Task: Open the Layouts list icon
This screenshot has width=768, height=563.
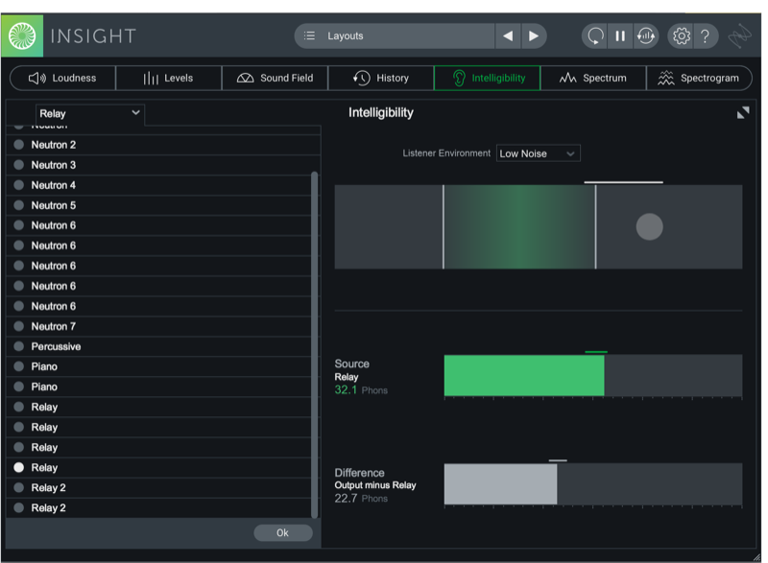Action: (x=309, y=35)
